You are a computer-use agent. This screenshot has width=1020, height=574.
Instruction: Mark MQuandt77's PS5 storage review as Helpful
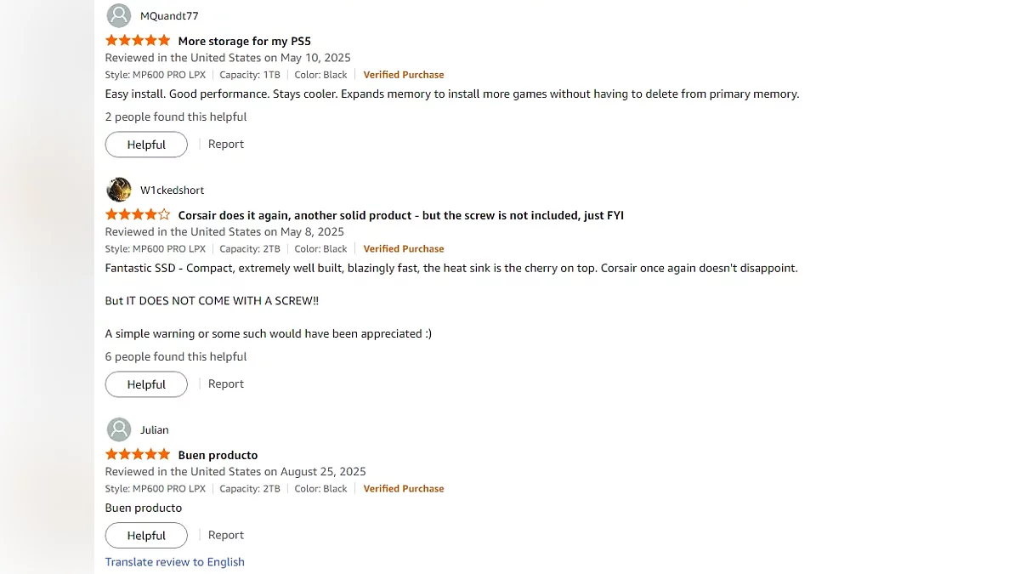[x=146, y=145]
